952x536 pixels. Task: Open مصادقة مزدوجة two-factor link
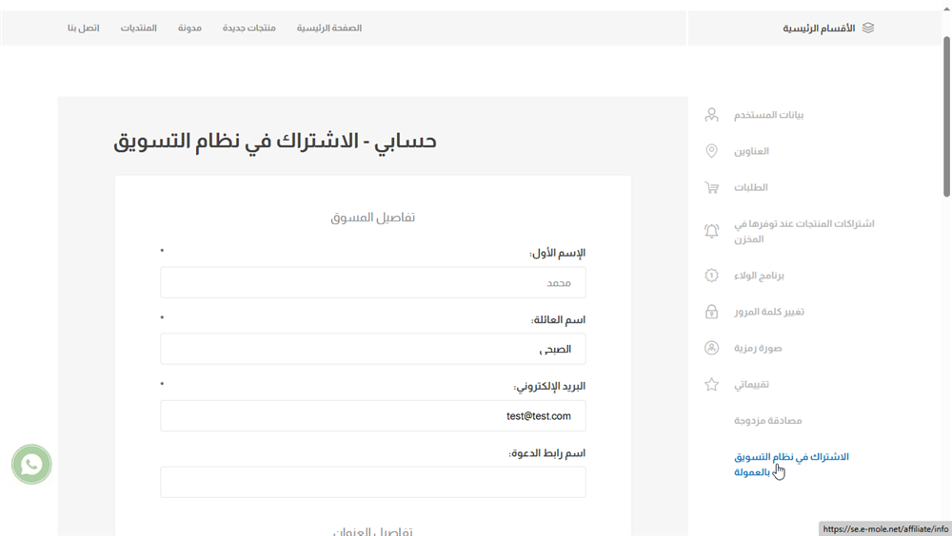pos(768,420)
